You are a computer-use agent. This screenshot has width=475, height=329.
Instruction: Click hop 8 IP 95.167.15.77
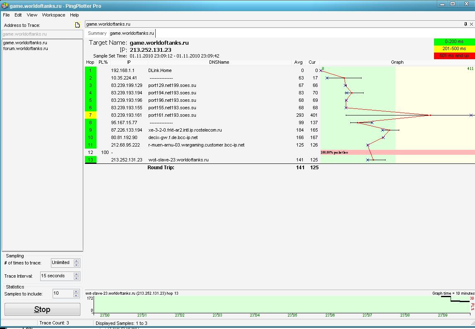[124, 122]
